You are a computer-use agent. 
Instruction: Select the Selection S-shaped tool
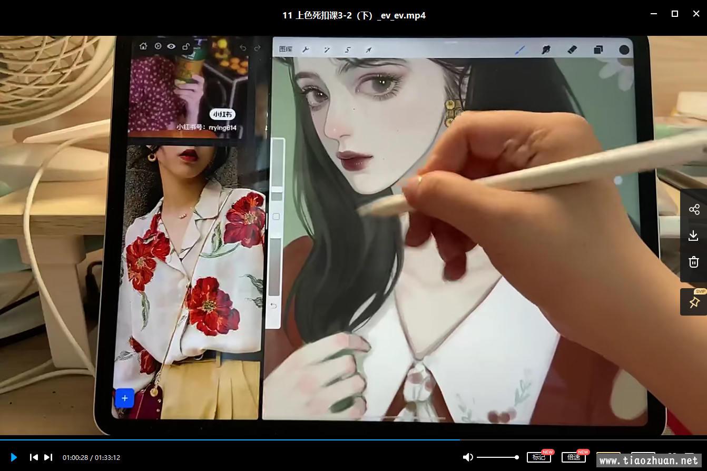[348, 50]
